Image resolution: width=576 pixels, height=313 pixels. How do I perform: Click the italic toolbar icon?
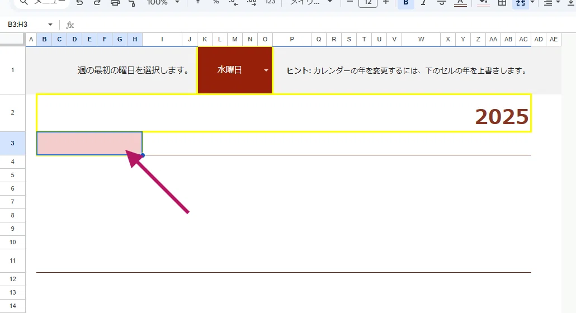[423, 3]
